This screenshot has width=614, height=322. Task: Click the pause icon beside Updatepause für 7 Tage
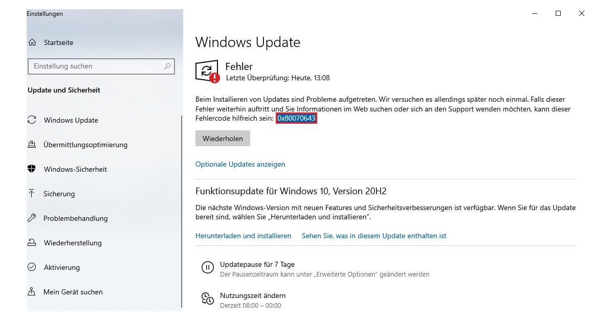(x=207, y=268)
